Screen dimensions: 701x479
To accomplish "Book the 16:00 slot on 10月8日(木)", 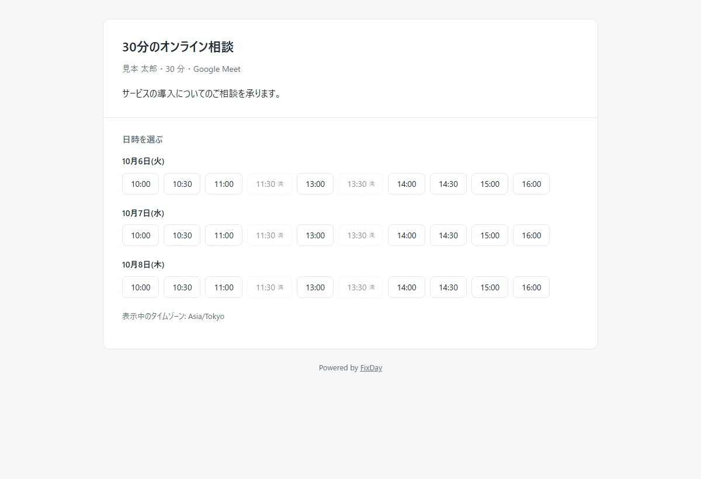I will [x=531, y=287].
